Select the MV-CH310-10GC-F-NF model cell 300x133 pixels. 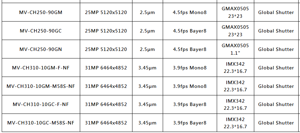(41, 105)
